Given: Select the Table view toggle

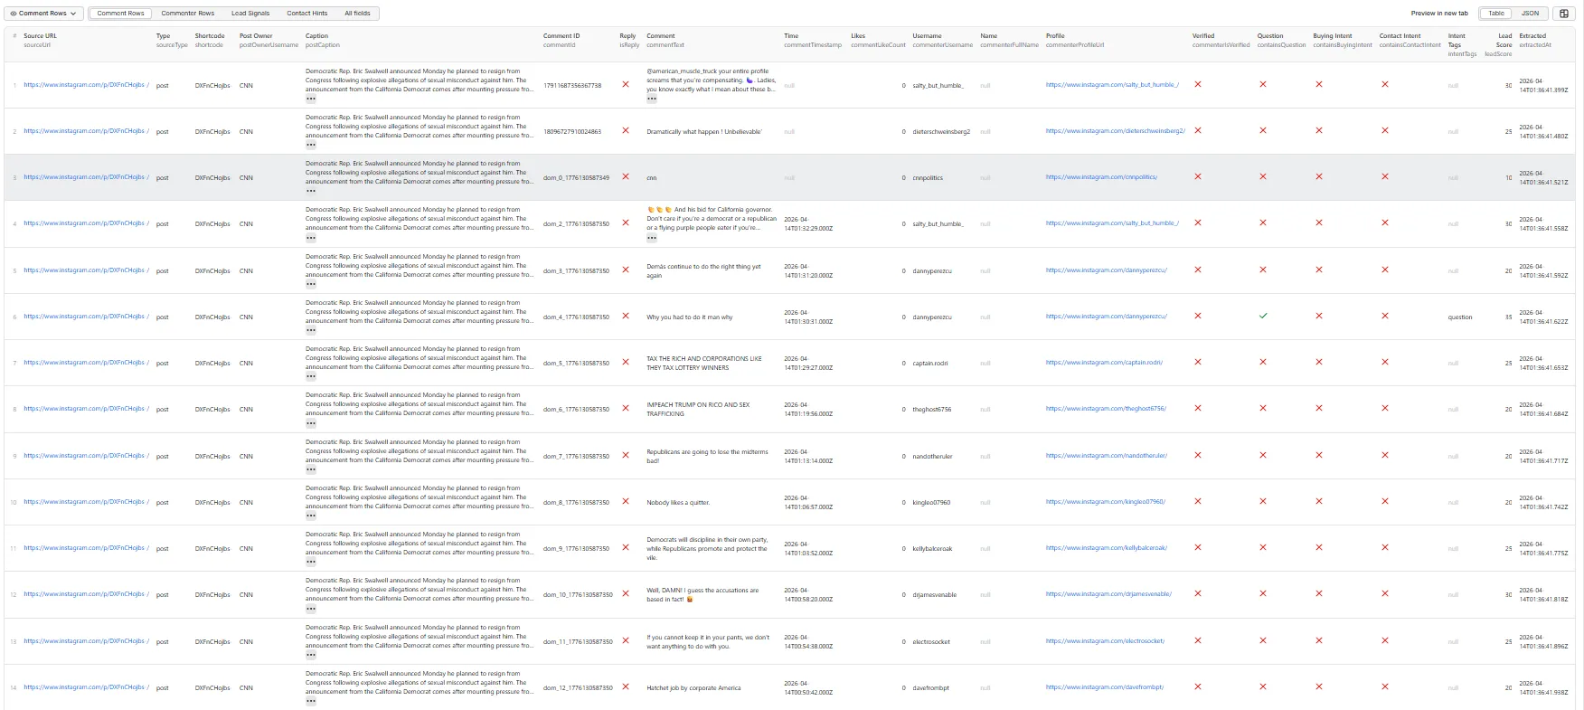Looking at the screenshot, I should (1497, 14).
